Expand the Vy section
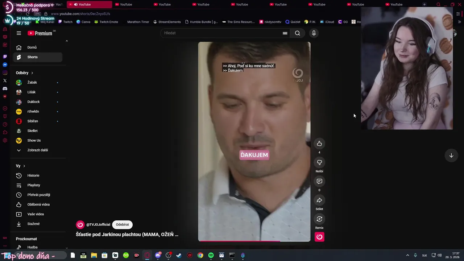The height and width of the screenshot is (261, 464). pyautogui.click(x=20, y=166)
